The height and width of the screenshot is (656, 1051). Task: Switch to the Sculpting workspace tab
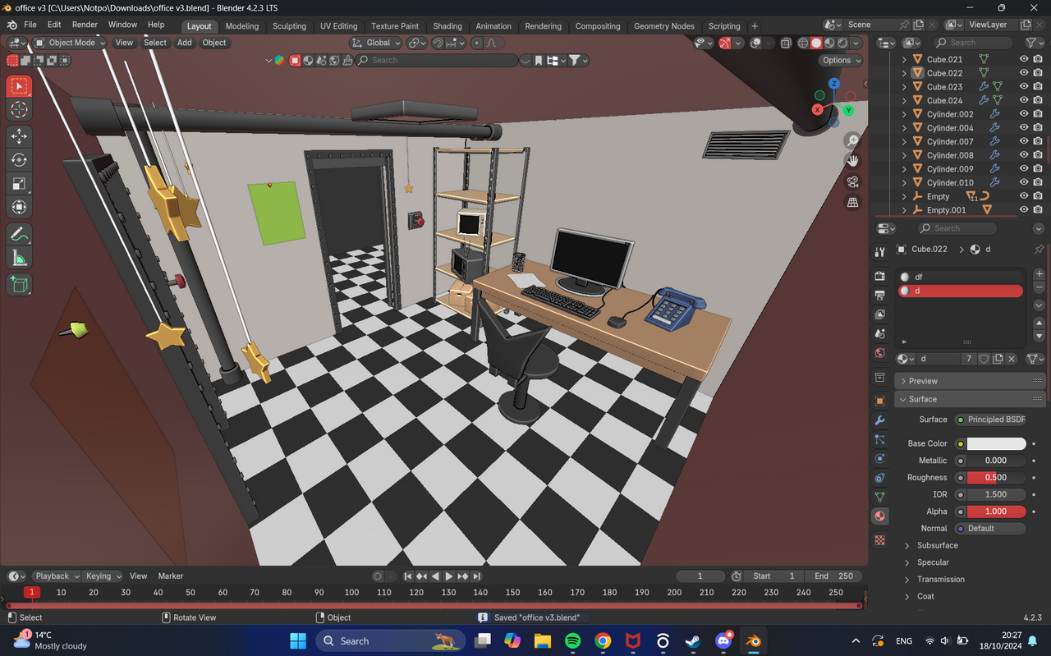pyautogui.click(x=289, y=26)
